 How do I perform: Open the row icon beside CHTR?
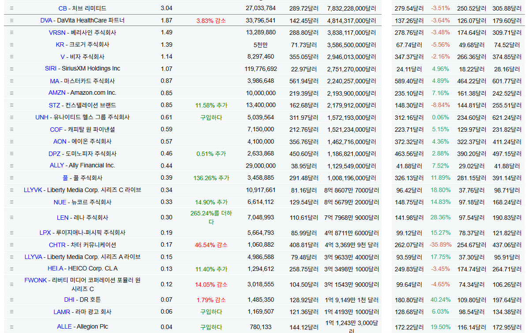pos(11,245)
